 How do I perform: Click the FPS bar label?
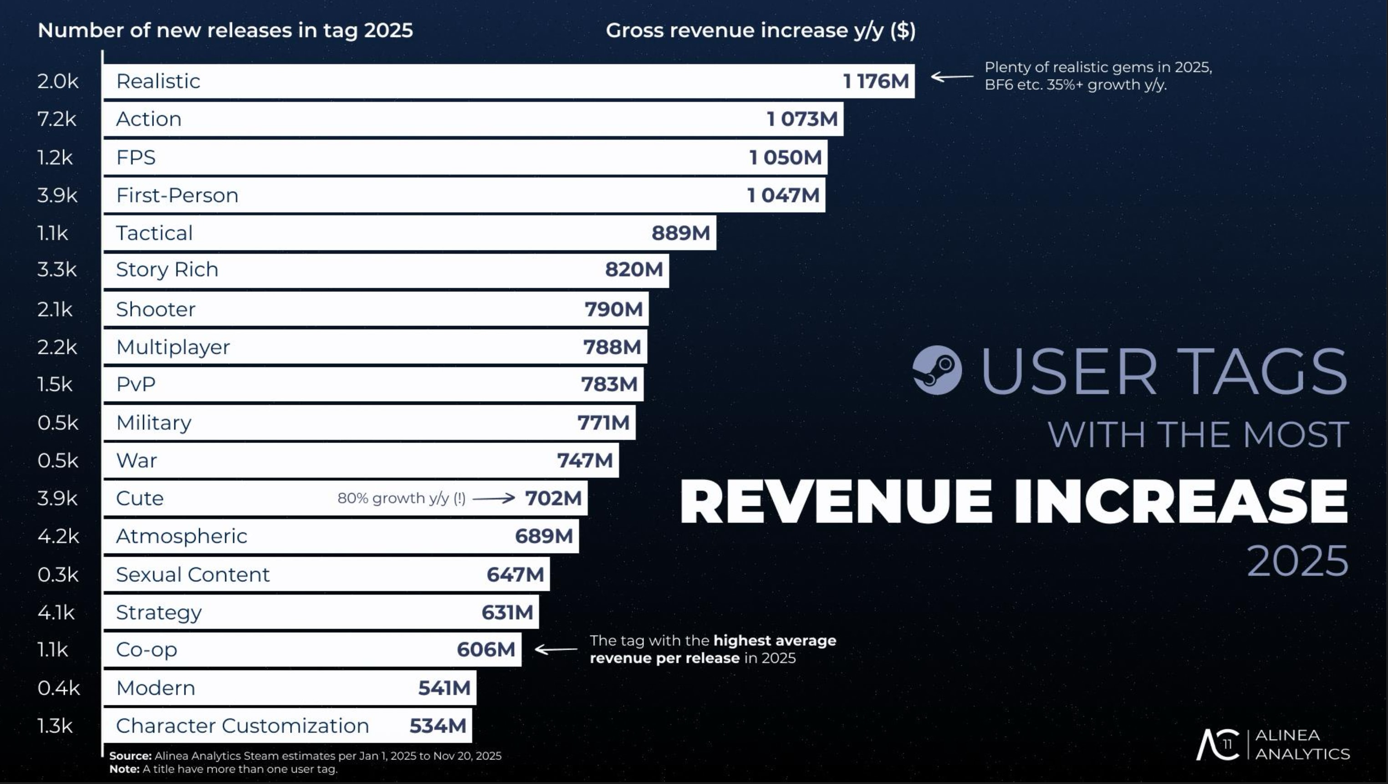pos(136,158)
